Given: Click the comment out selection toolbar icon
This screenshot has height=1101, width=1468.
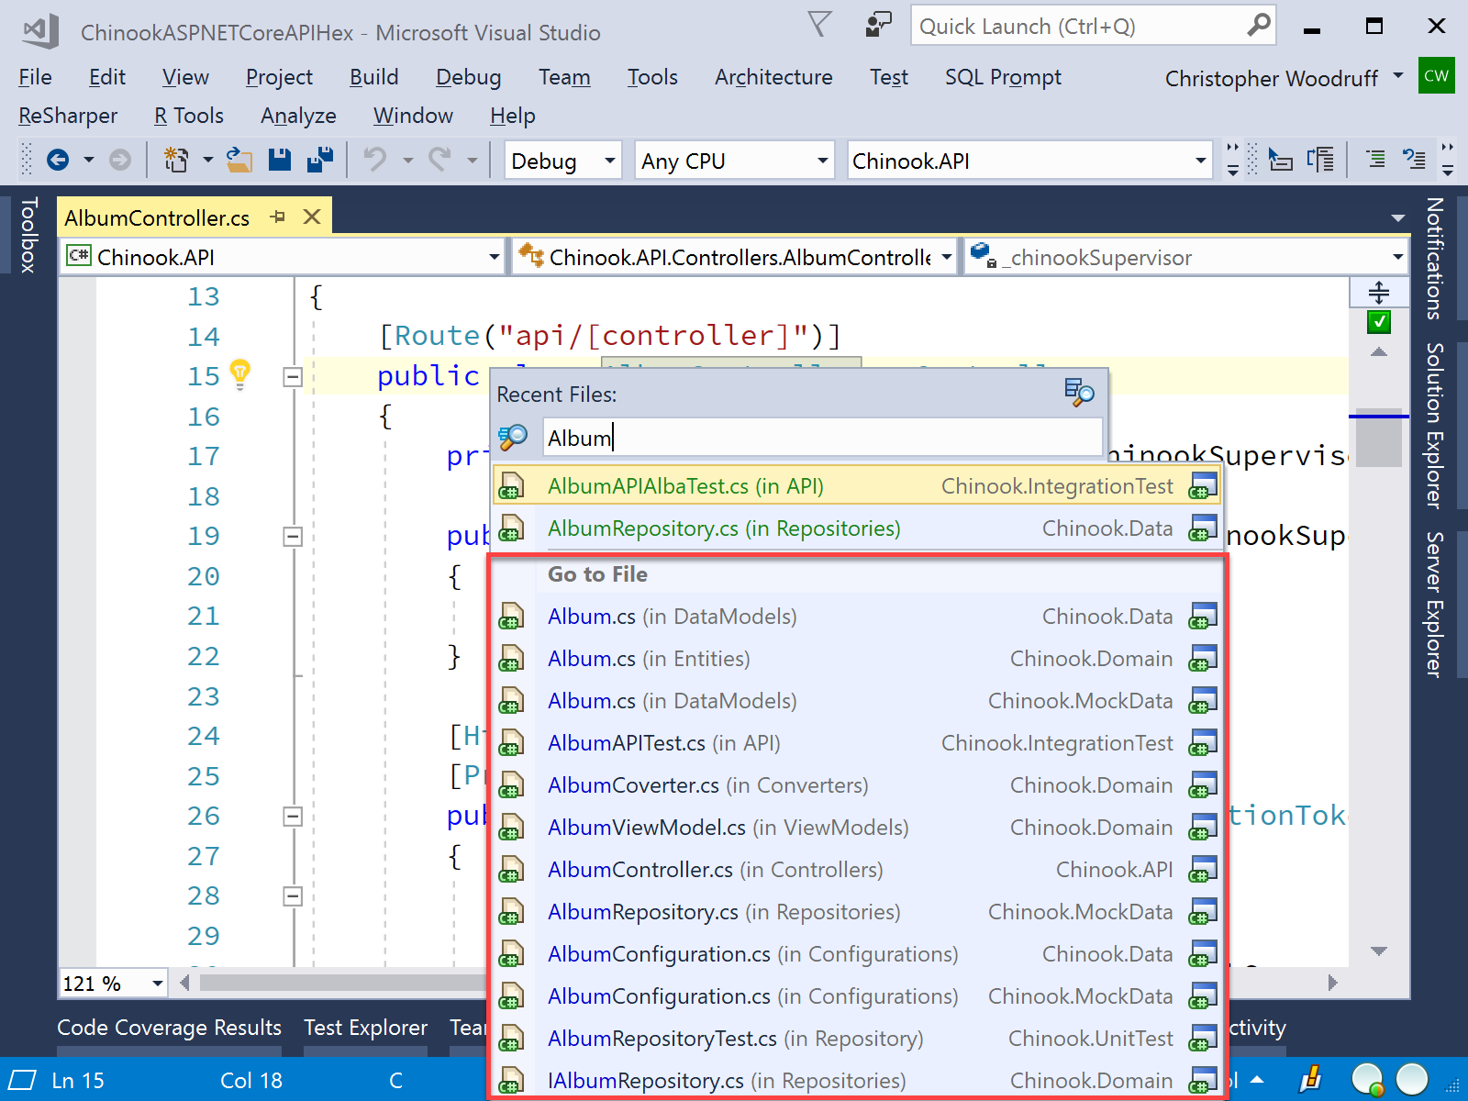Looking at the screenshot, I should tap(1375, 160).
